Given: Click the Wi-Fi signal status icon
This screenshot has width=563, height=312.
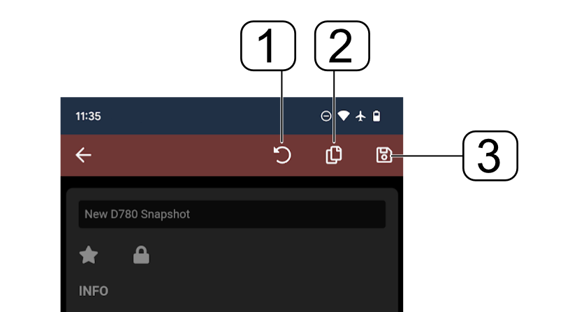Looking at the screenshot, I should (x=343, y=116).
